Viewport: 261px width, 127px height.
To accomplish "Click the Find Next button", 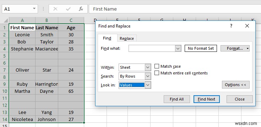I will (206, 99).
